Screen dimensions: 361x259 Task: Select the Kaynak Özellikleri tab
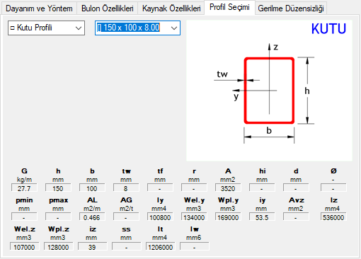click(x=171, y=8)
